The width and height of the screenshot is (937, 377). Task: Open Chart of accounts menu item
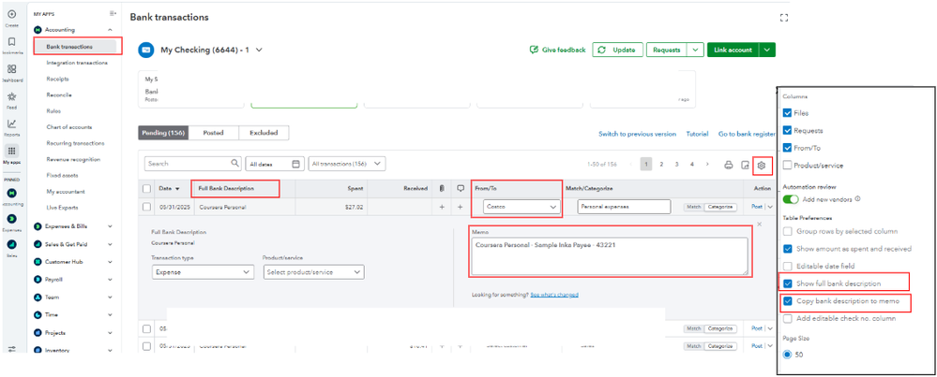pos(69,127)
